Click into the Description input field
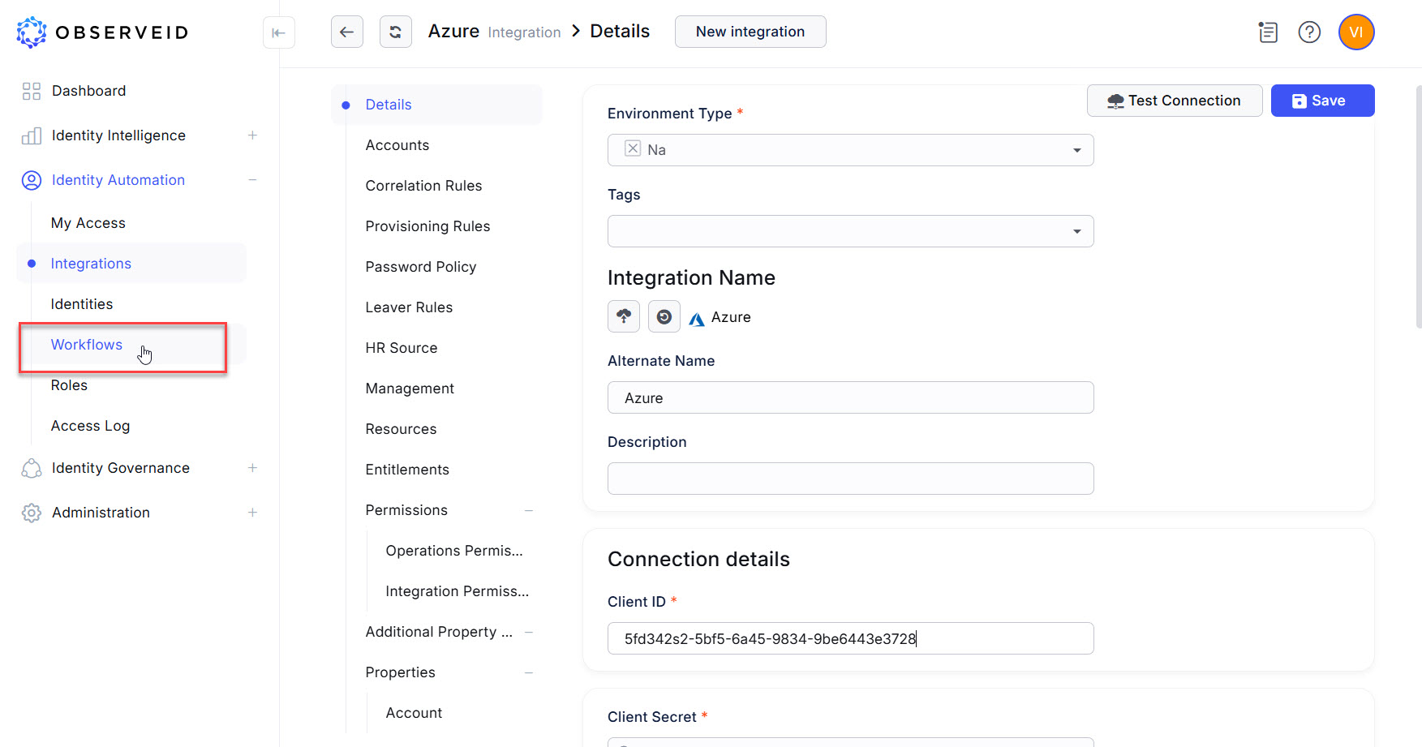This screenshot has height=747, width=1422. 850,479
